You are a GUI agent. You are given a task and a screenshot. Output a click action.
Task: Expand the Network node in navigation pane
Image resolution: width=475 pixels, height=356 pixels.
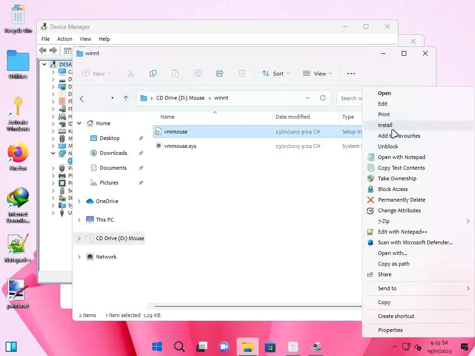click(79, 257)
